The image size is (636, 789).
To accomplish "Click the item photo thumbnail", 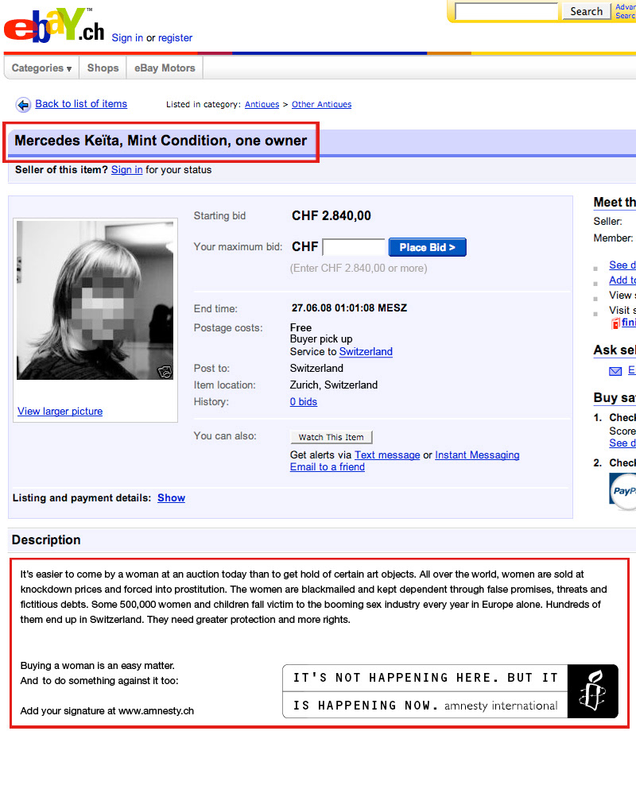I will (x=95, y=300).
